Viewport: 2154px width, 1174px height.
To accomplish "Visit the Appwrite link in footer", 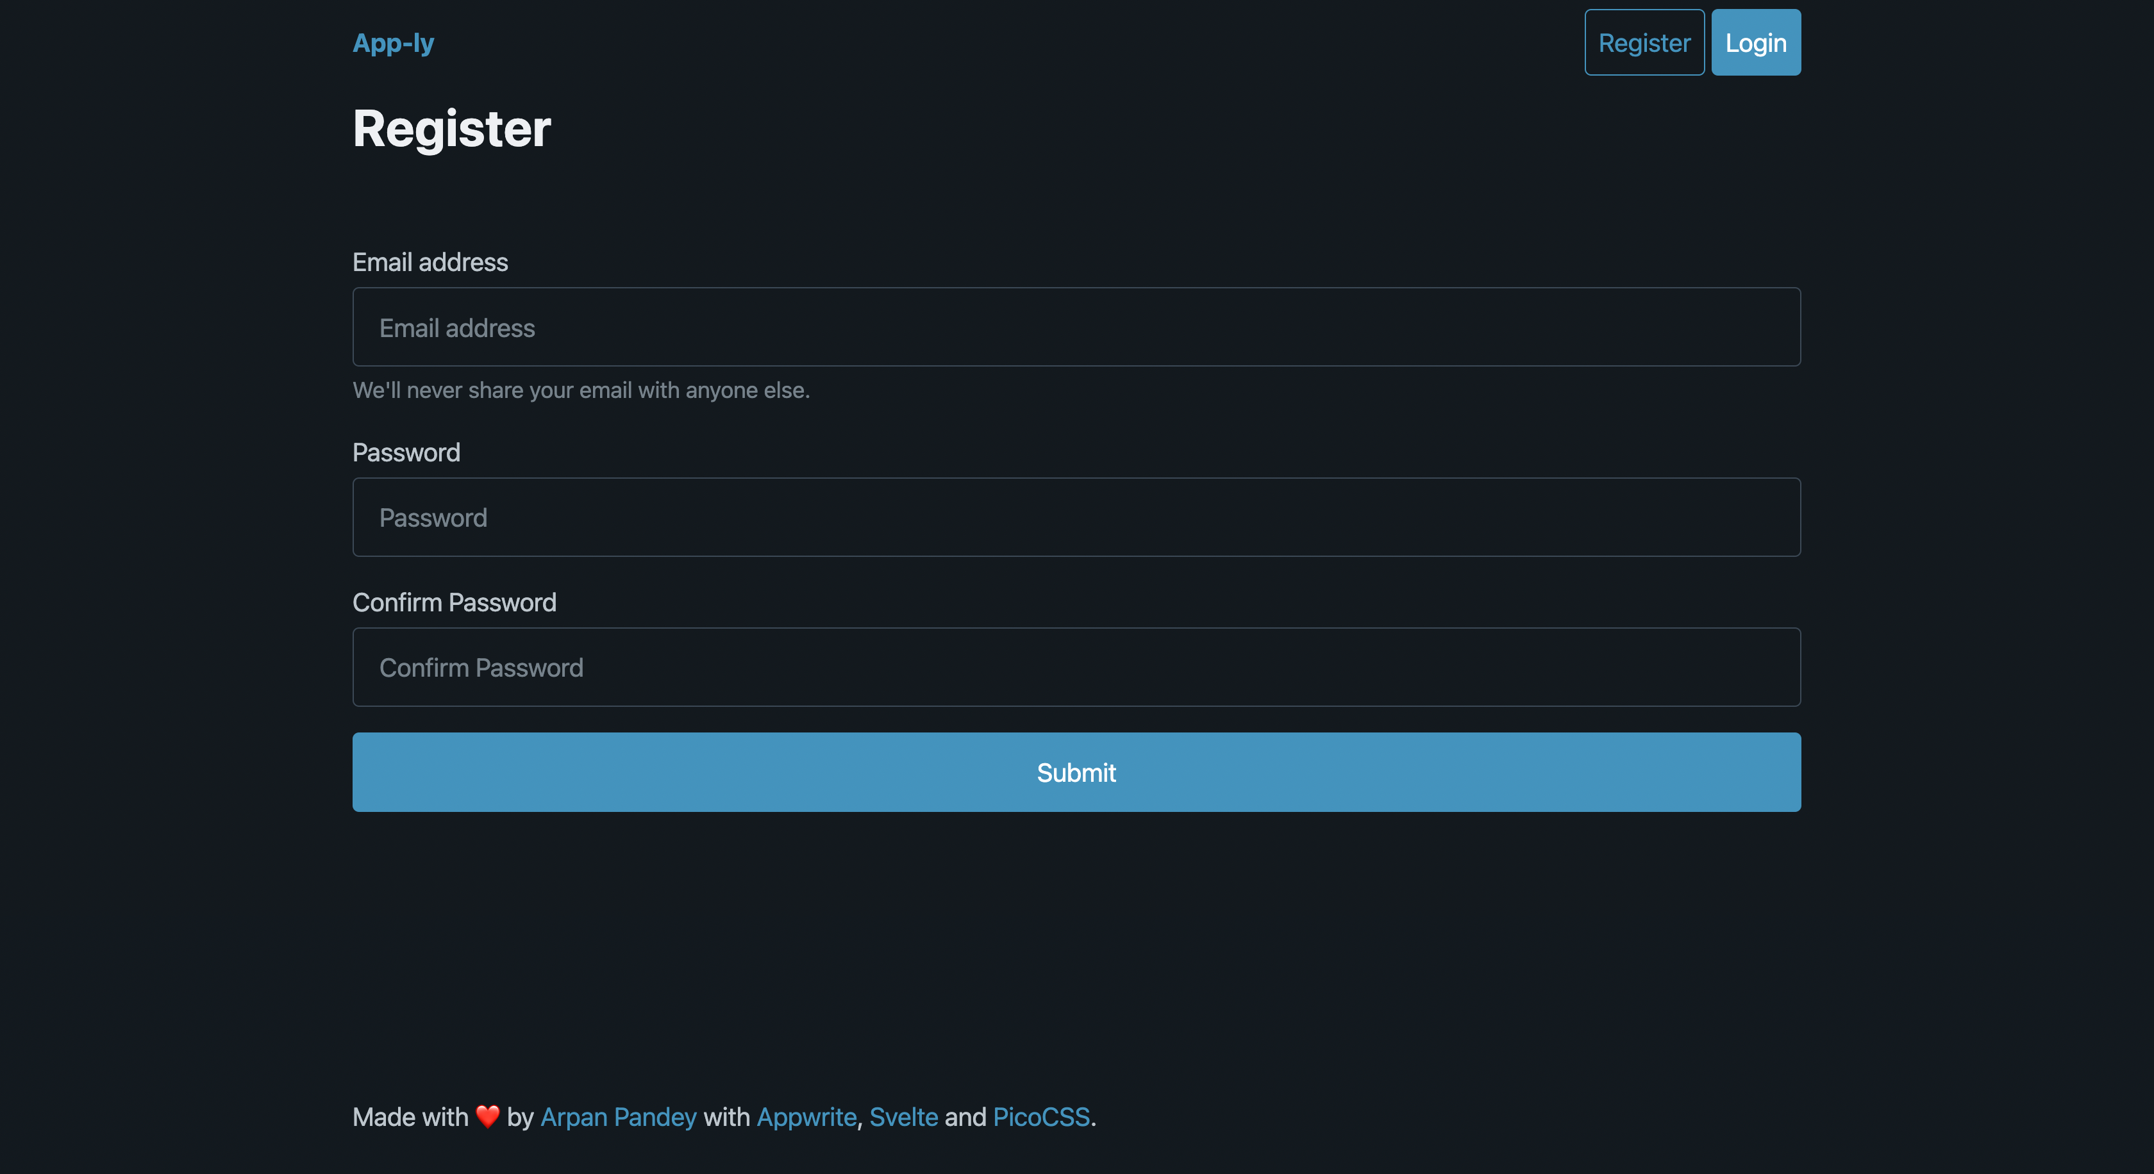I will point(806,1117).
